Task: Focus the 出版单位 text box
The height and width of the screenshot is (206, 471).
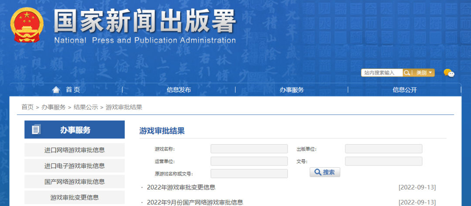Action: point(383,149)
